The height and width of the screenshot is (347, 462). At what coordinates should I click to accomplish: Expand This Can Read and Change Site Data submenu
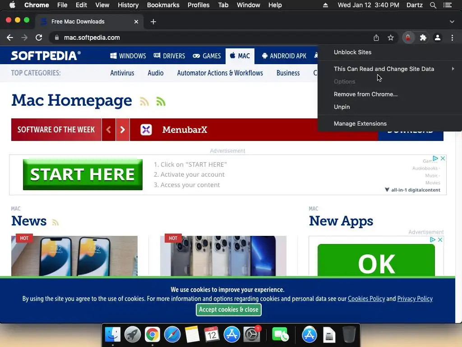click(390, 69)
